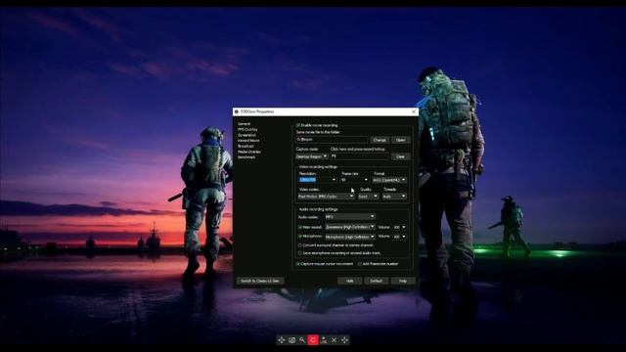Open the Benchmark settings page
The image size is (626, 352).
(x=246, y=157)
